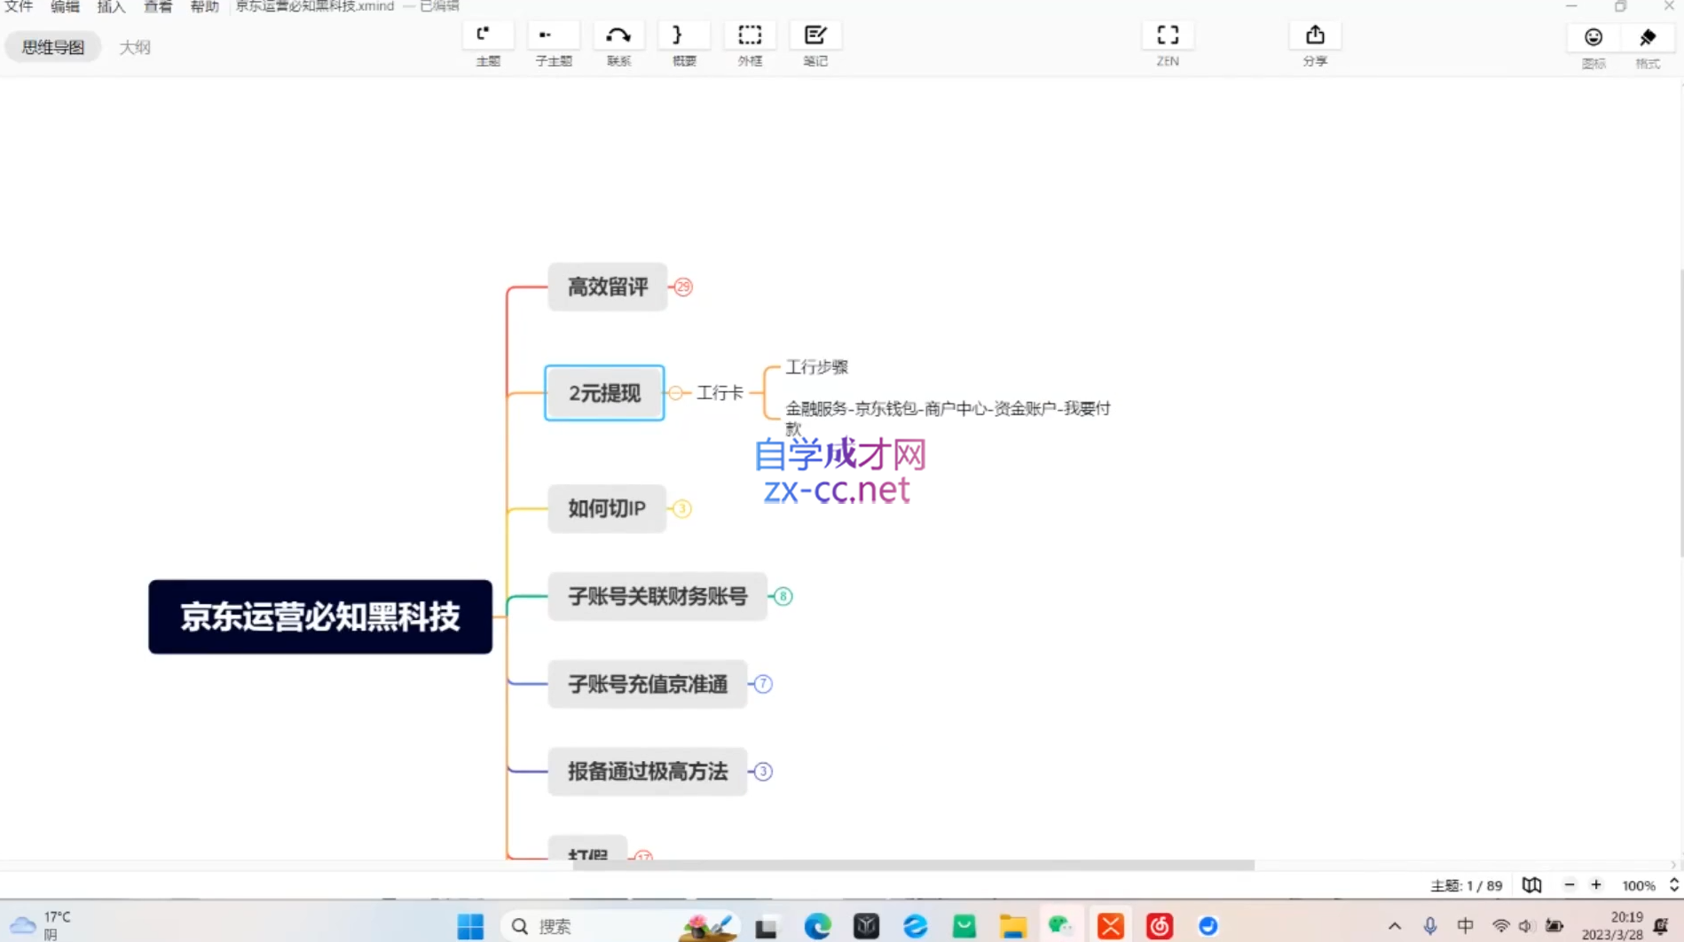Image resolution: width=1684 pixels, height=942 pixels.
Task: Expand the 高效留评 branch count badge
Action: pos(683,287)
